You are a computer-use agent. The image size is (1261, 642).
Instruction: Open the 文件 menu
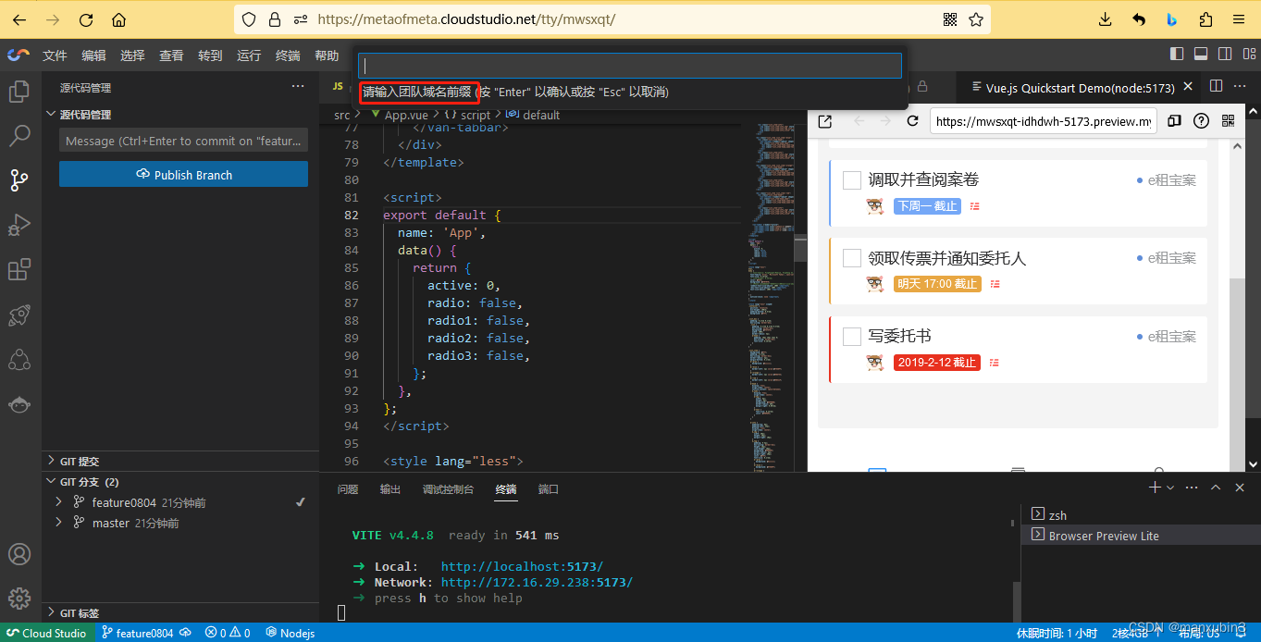(55, 56)
